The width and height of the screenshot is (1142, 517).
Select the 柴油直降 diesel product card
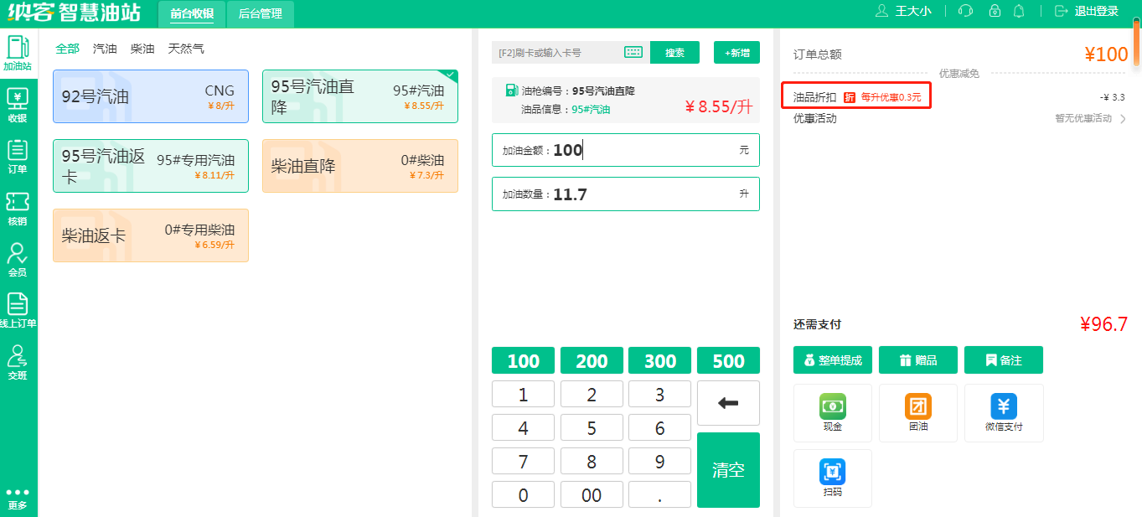(x=359, y=165)
